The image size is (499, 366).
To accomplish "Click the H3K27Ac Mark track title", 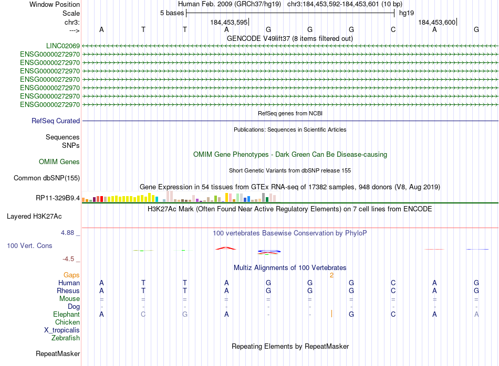I will pos(290,209).
